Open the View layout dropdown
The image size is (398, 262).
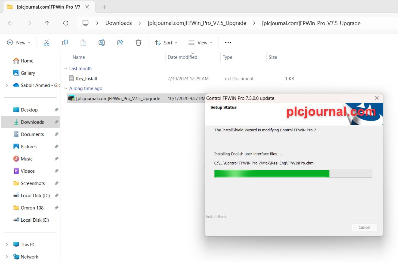click(x=200, y=43)
